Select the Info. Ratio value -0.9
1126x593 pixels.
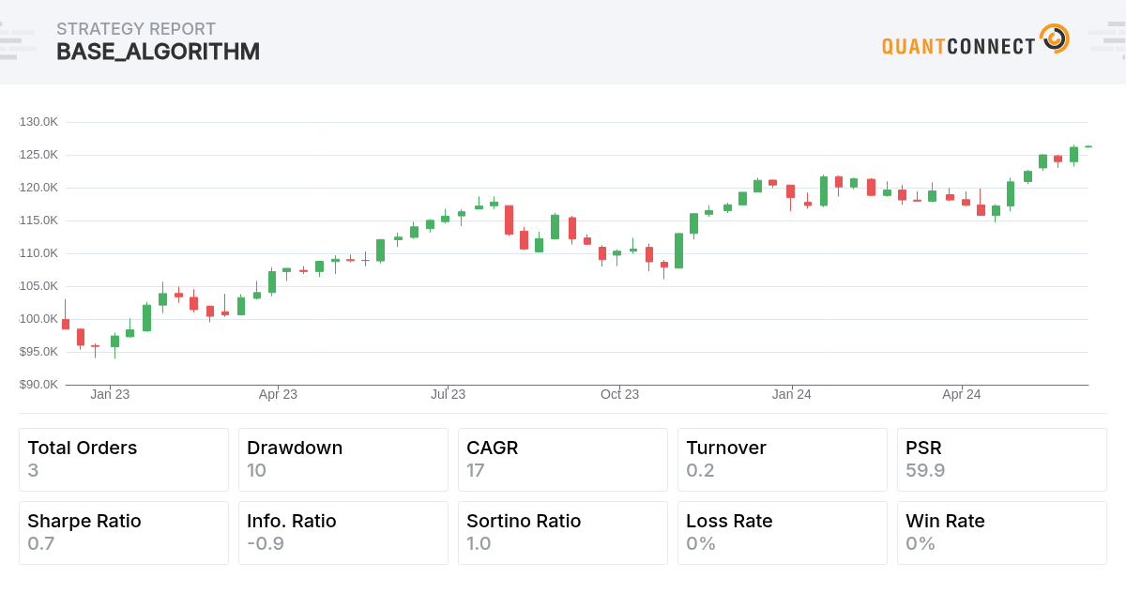(x=266, y=544)
